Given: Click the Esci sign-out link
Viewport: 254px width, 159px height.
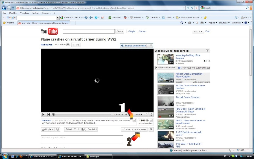Looking at the screenshot, I should pyautogui.click(x=208, y=31).
